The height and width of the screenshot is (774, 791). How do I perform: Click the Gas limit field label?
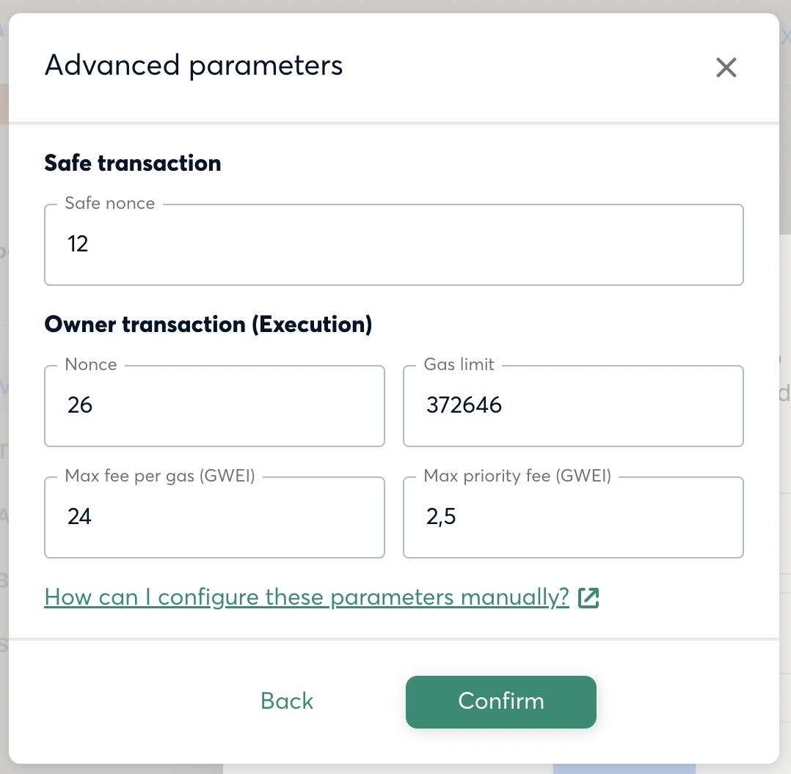pyautogui.click(x=459, y=364)
